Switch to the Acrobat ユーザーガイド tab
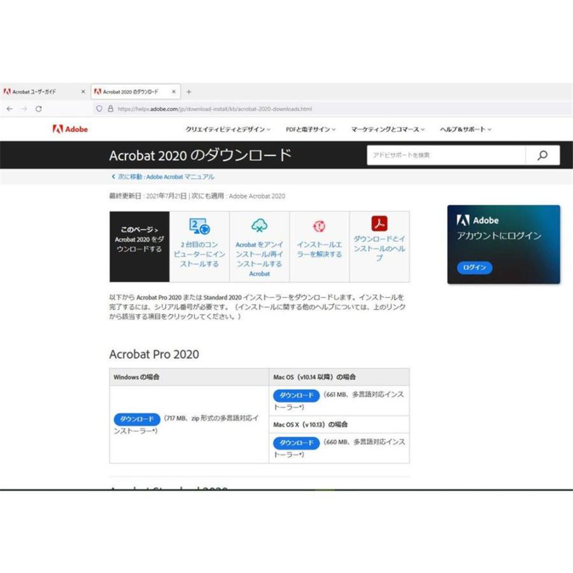The image size is (573, 573). tap(44, 92)
